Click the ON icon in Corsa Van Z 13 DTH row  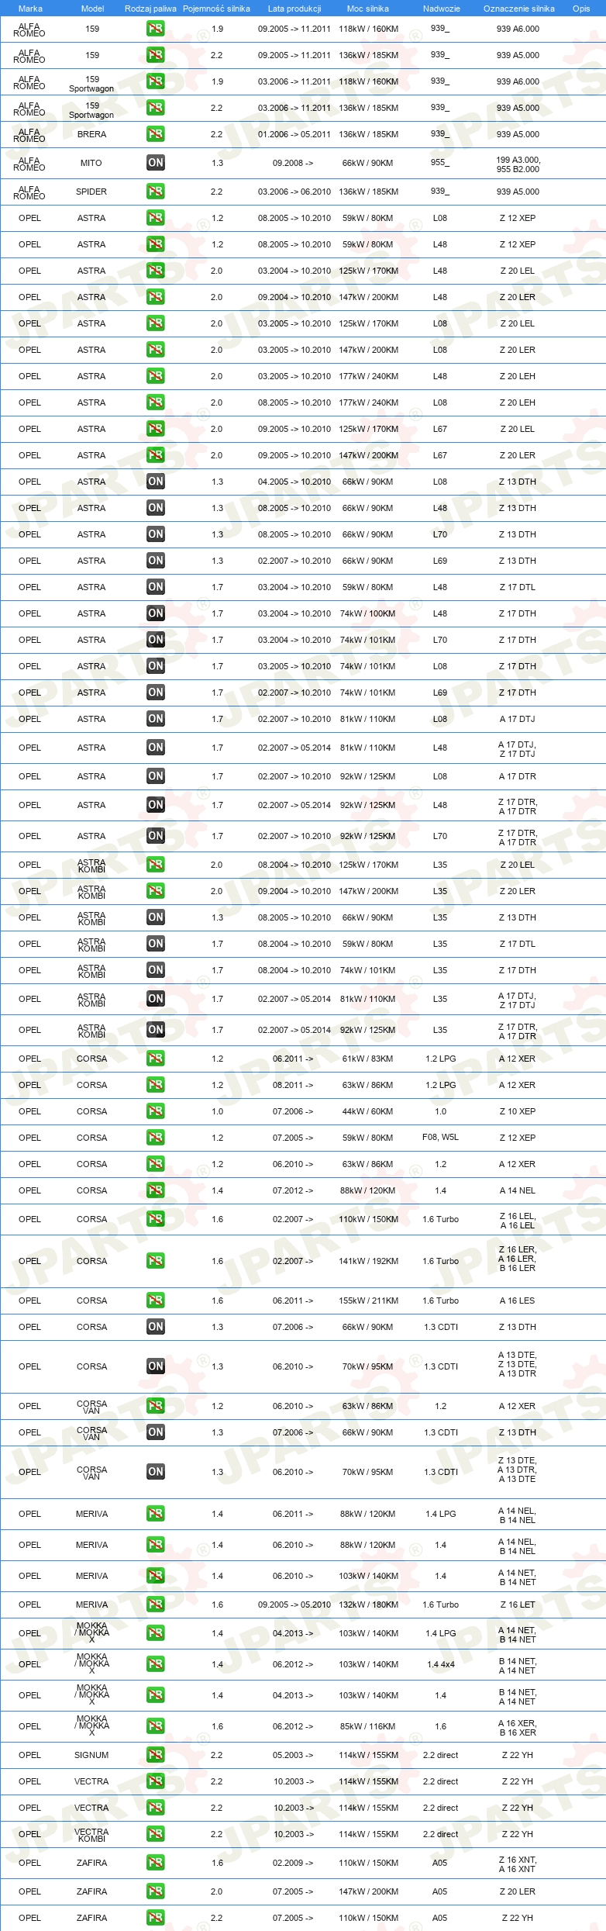(156, 1432)
